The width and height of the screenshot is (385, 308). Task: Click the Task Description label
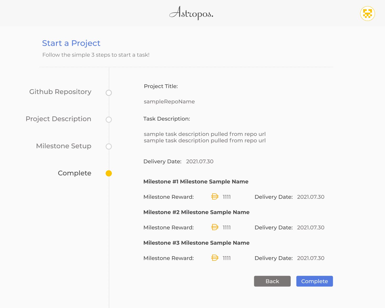167,119
